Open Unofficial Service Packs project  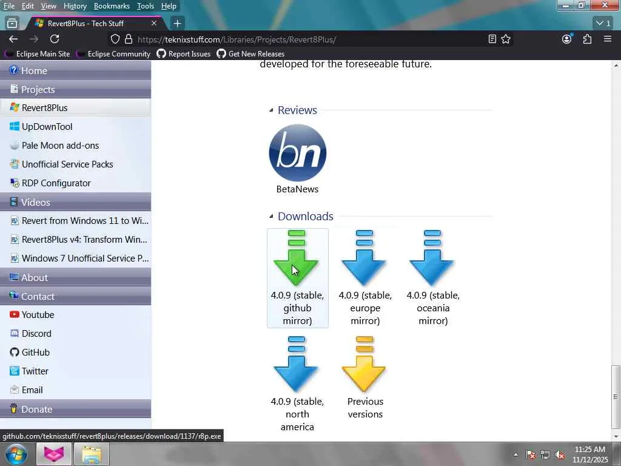(x=75, y=164)
